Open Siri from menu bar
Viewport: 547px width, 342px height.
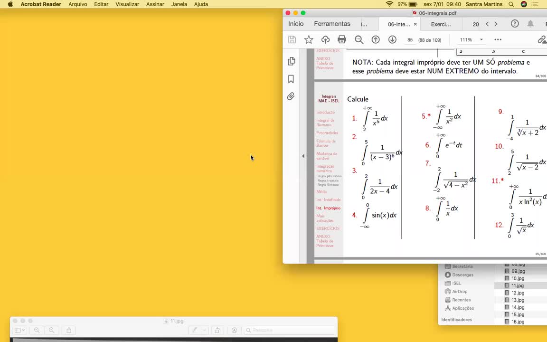pos(524,4)
